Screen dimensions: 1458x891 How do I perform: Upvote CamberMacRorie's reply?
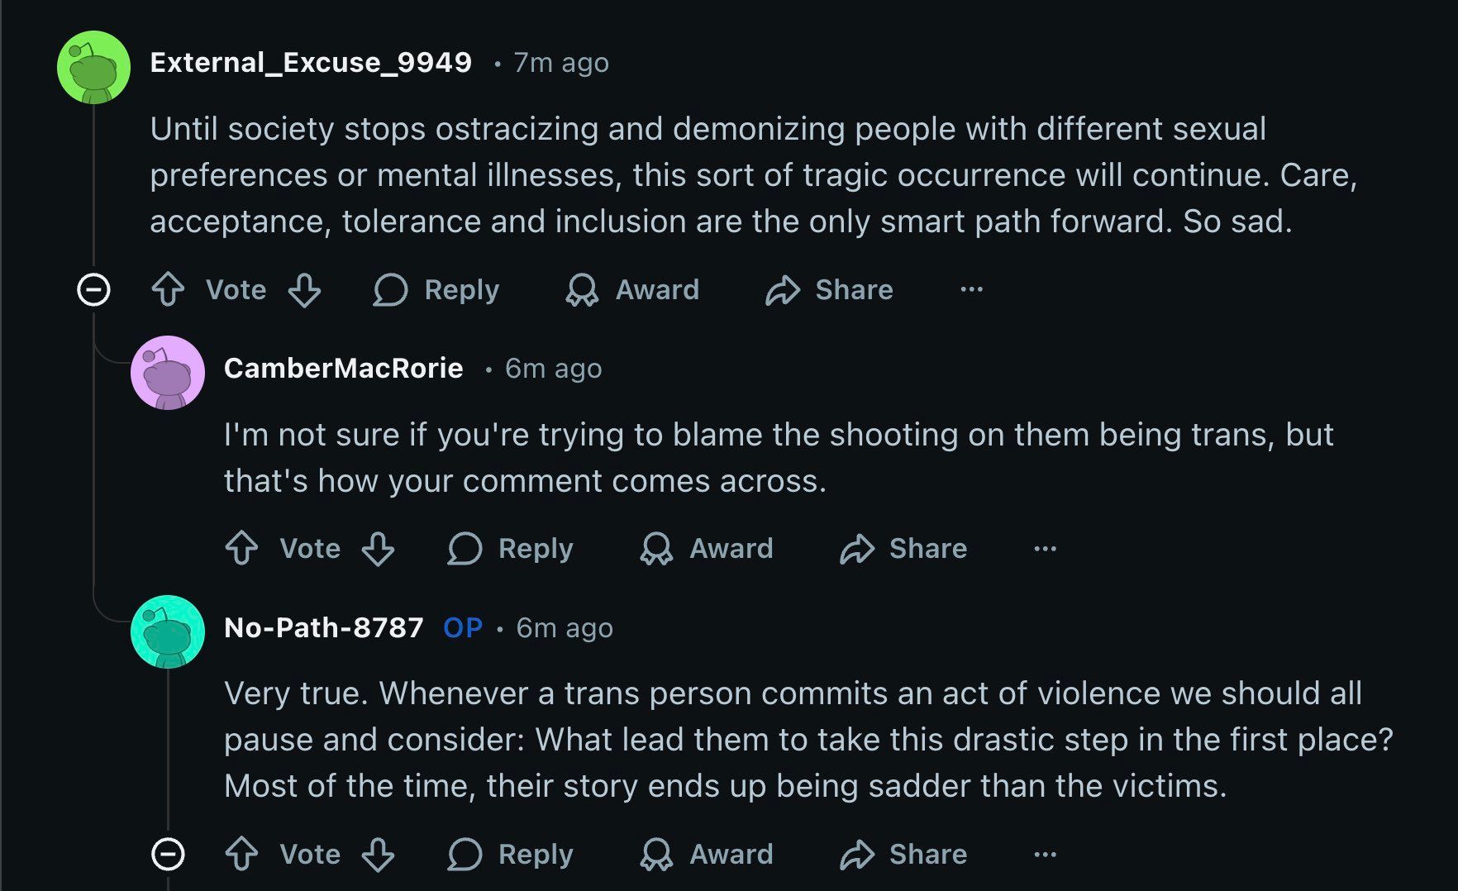point(242,548)
